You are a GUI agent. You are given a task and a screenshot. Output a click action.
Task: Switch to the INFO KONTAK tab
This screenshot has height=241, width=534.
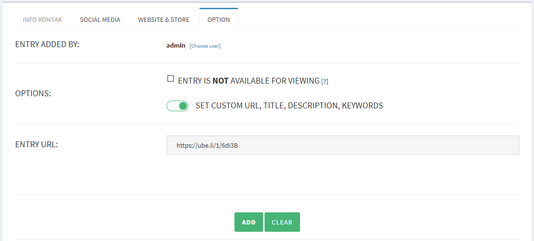coord(43,20)
